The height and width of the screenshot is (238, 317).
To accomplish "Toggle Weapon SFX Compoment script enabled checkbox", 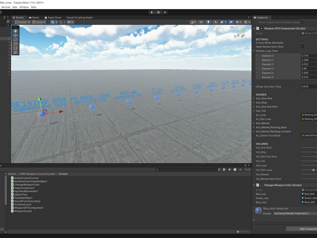I will pyautogui.click(x=262, y=28).
